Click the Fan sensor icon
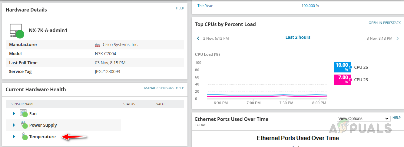The height and width of the screenshot is (147, 404). (x=24, y=113)
